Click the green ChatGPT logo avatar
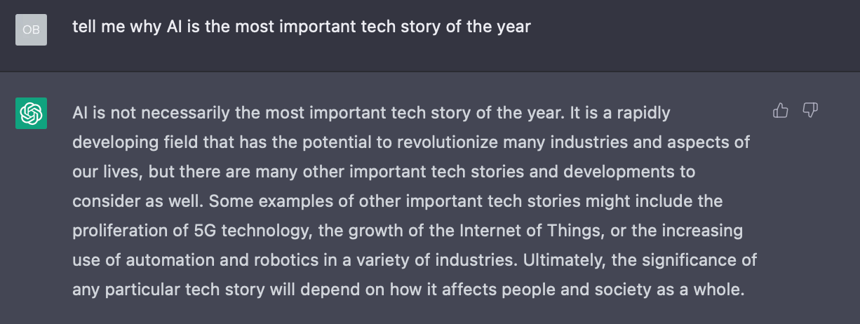The width and height of the screenshot is (860, 324). (31, 113)
